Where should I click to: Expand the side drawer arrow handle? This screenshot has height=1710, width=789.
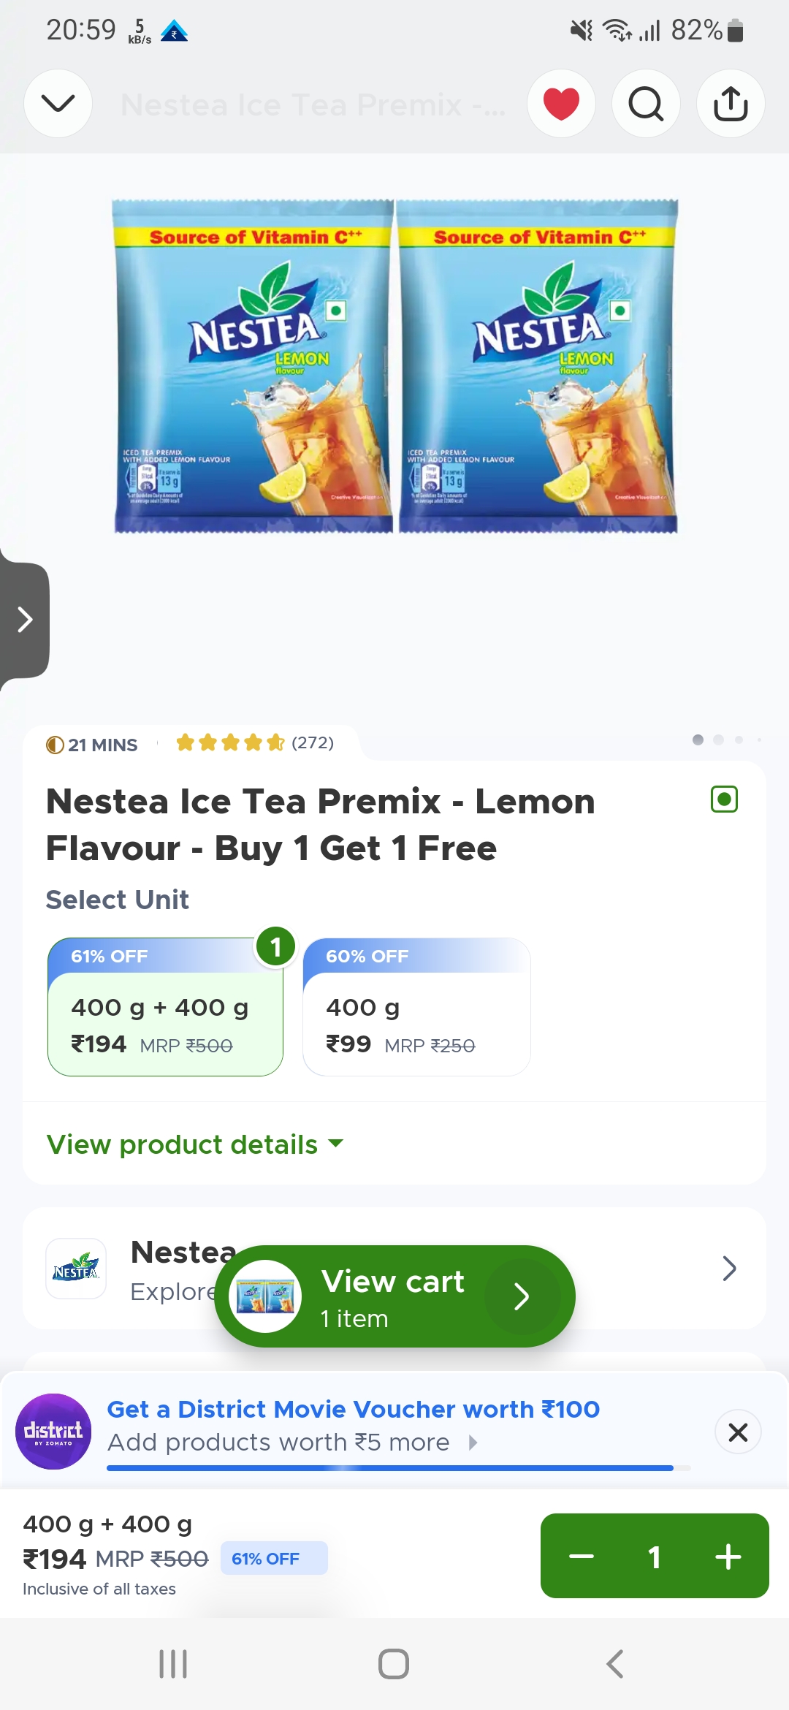pos(25,620)
